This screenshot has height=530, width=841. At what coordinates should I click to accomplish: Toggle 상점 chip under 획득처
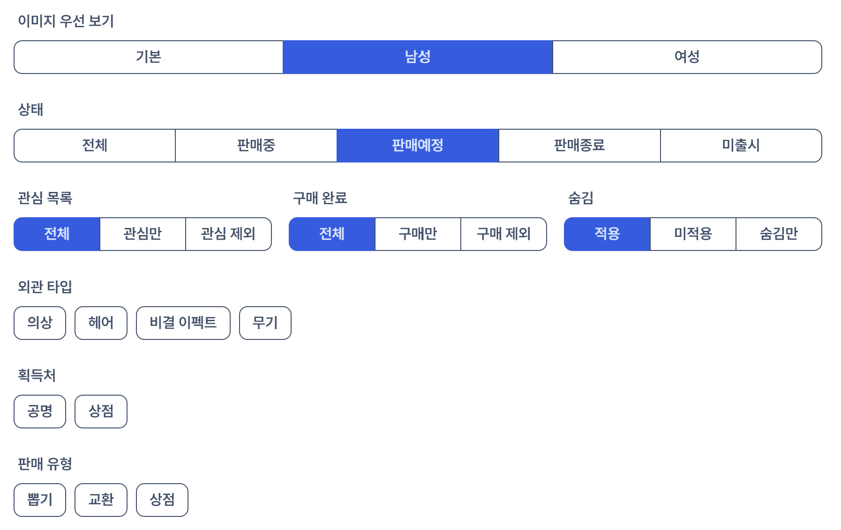coord(101,412)
